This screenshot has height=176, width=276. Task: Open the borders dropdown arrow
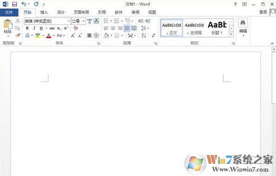(x=122, y=36)
